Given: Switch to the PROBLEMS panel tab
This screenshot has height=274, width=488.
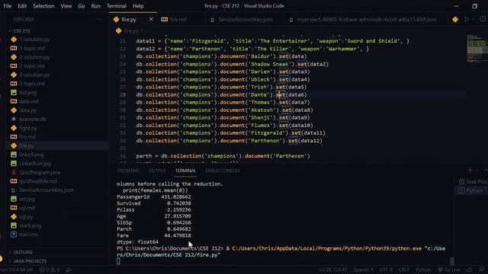Looking at the screenshot, I should click(128, 170).
